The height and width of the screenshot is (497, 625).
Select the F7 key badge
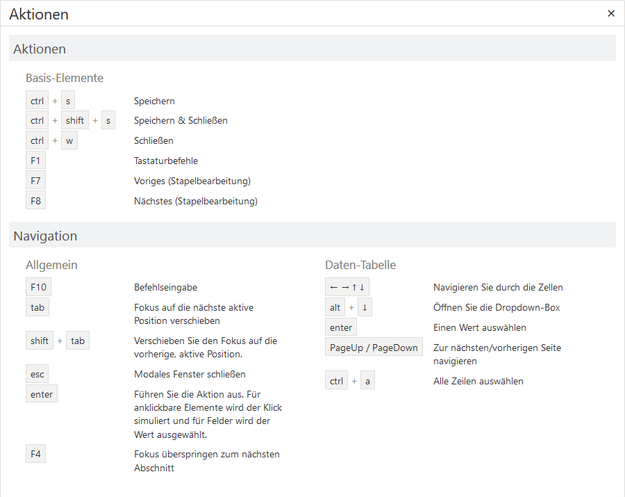pyautogui.click(x=36, y=181)
